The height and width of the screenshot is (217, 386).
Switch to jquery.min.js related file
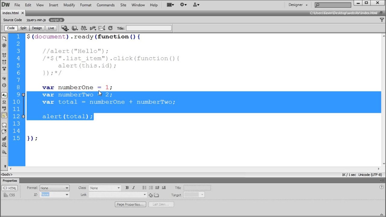[x=36, y=20]
